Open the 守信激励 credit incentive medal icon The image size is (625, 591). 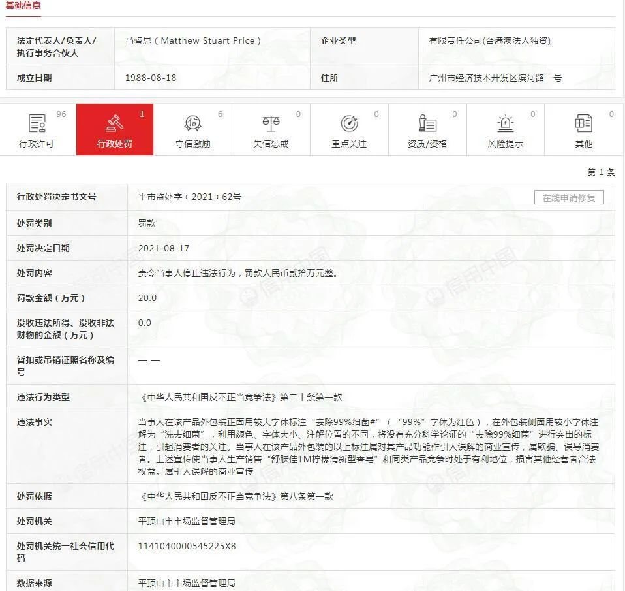tap(192, 123)
